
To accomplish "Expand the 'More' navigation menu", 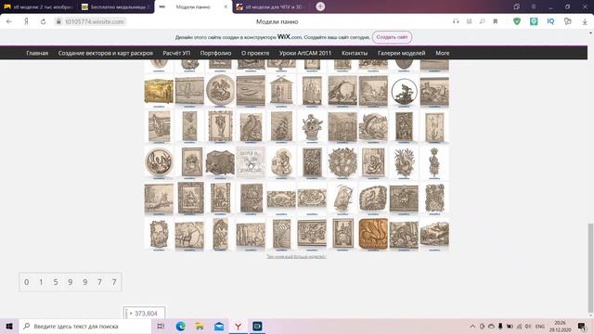I will point(442,53).
